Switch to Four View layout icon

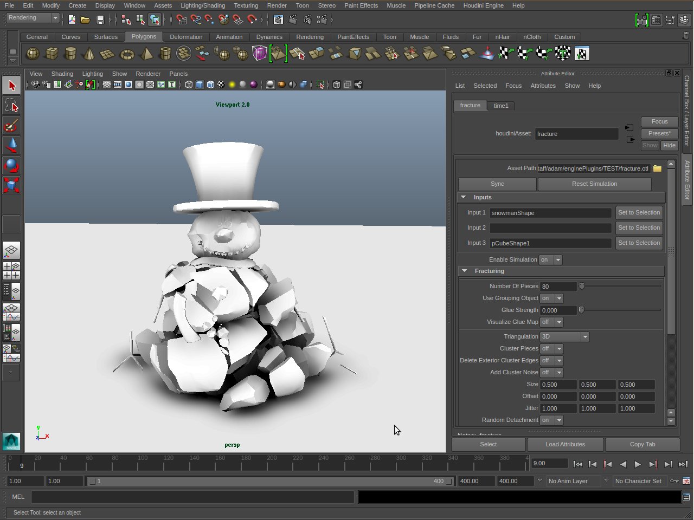11,270
